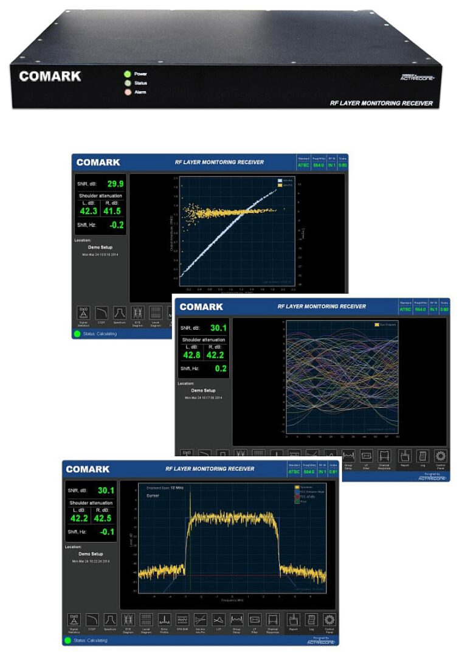Click the IN 1 RF input value in bottom window
This screenshot has width=462, height=657.
[322, 472]
